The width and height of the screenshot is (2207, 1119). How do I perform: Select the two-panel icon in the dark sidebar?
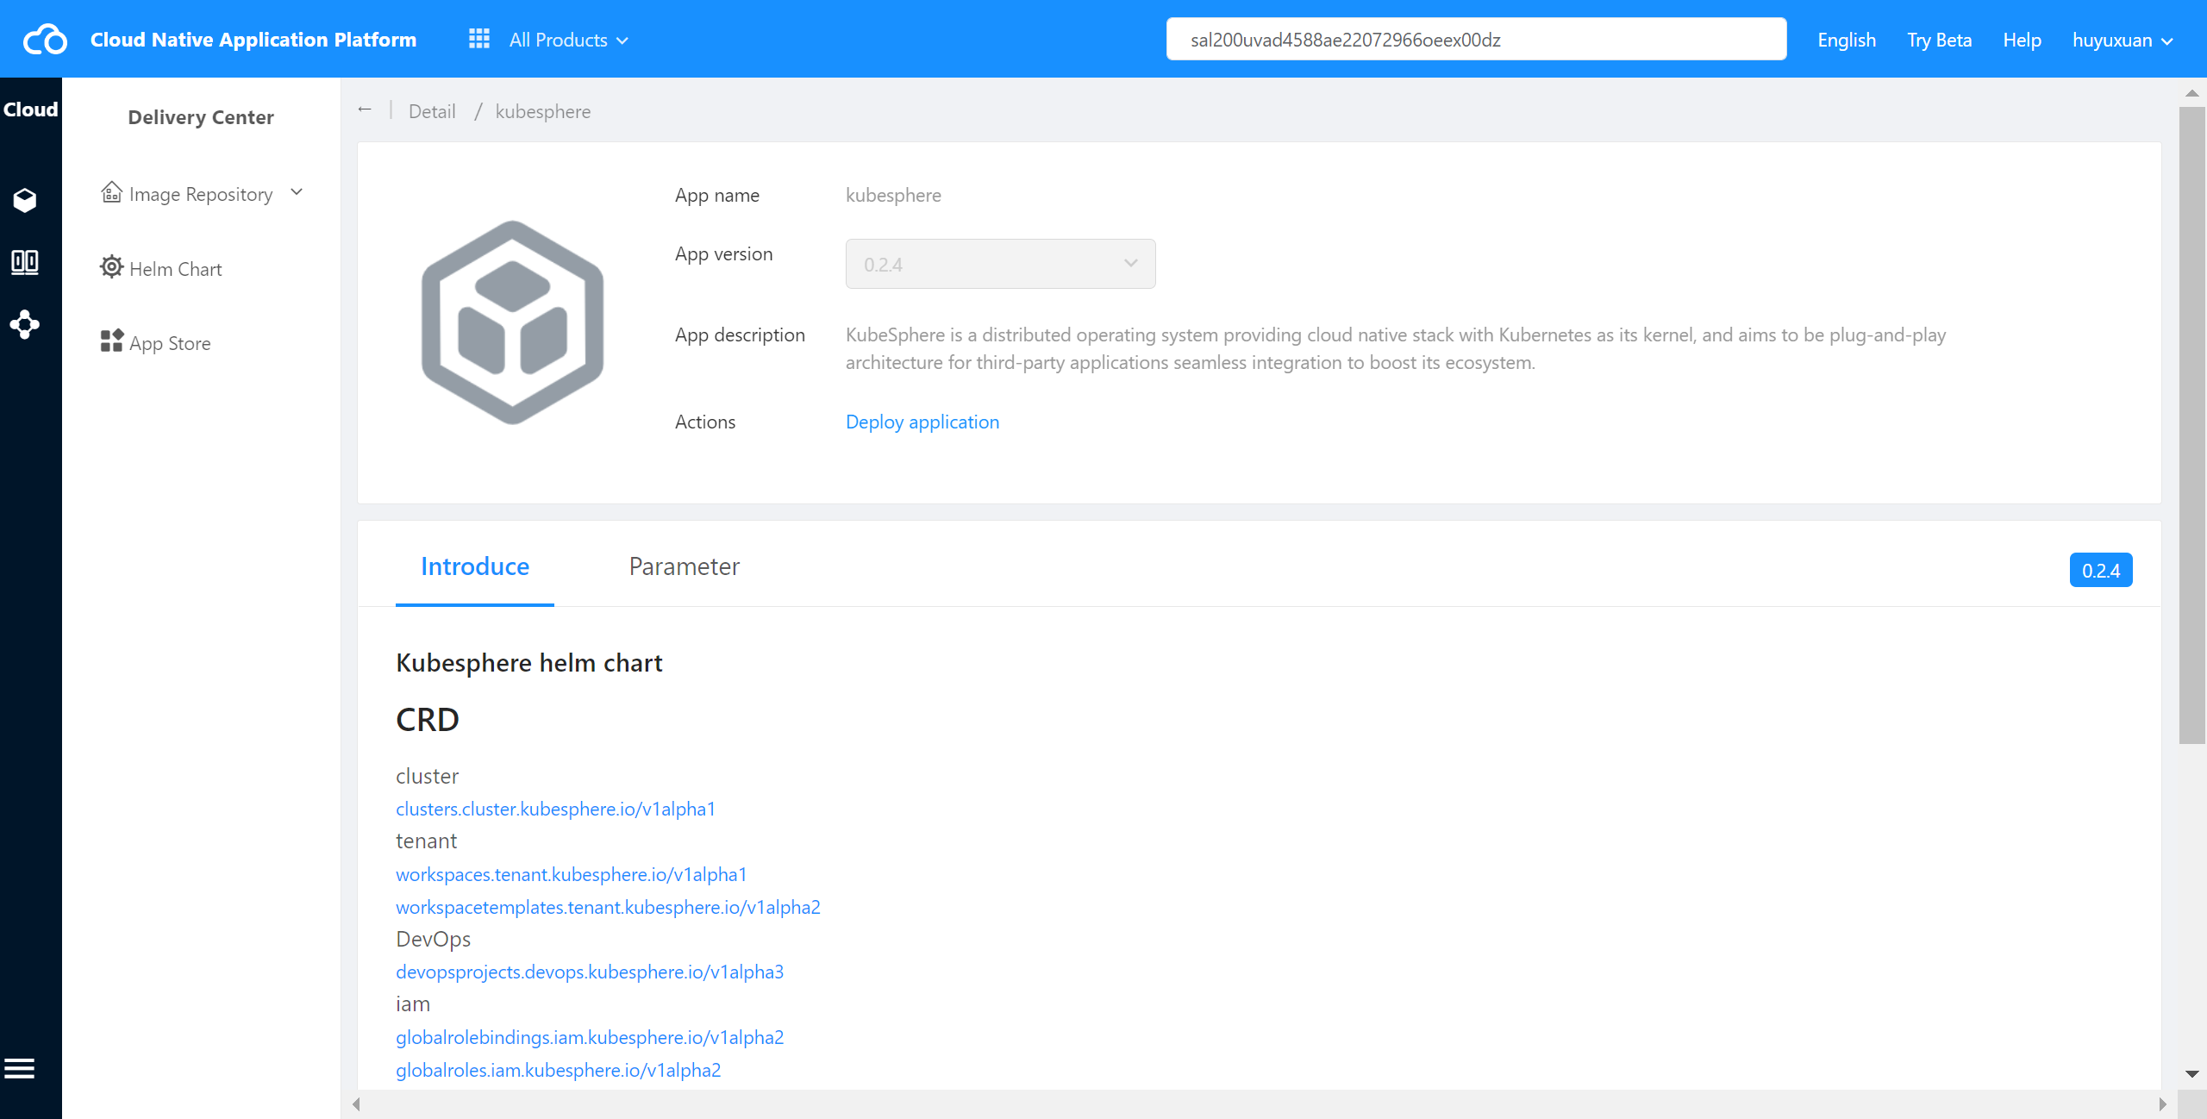point(25,262)
